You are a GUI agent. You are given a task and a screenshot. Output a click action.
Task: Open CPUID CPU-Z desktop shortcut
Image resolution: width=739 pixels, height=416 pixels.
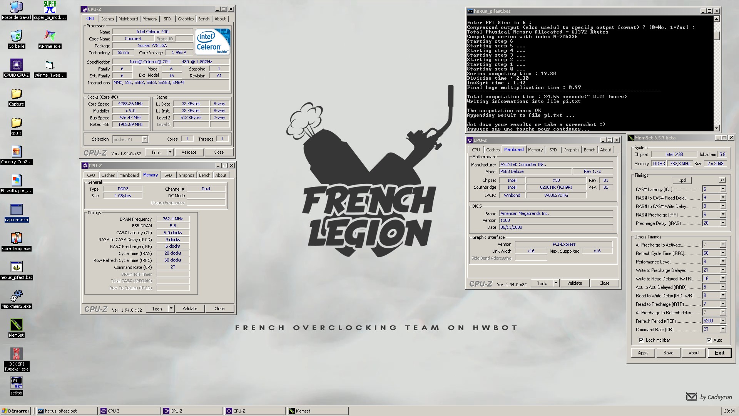click(16, 68)
